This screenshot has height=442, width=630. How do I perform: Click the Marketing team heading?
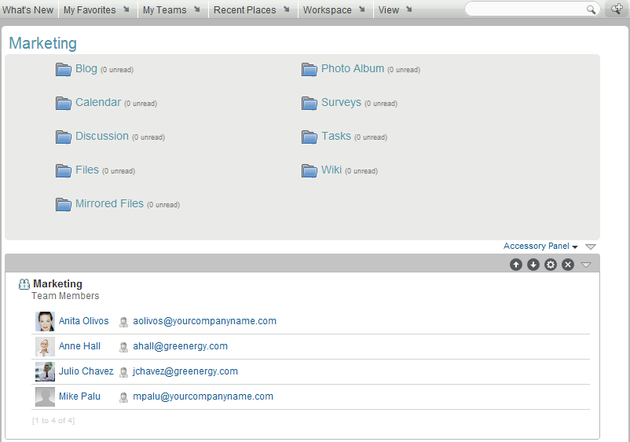pyautogui.click(x=57, y=284)
